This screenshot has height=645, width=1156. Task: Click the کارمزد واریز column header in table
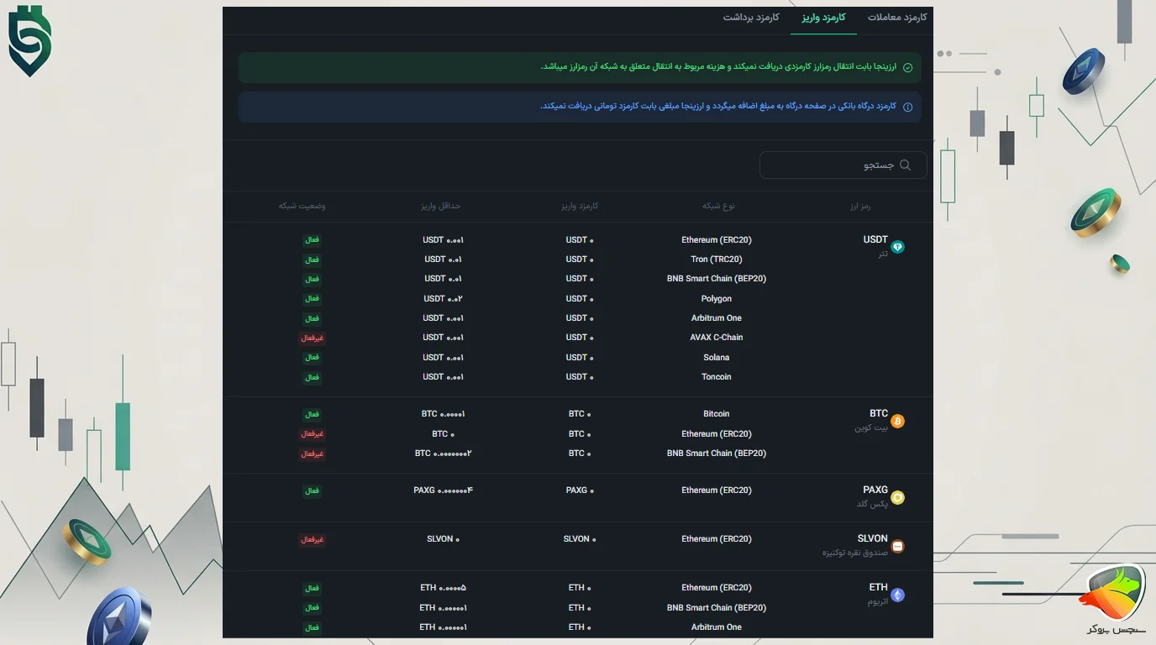[580, 206]
